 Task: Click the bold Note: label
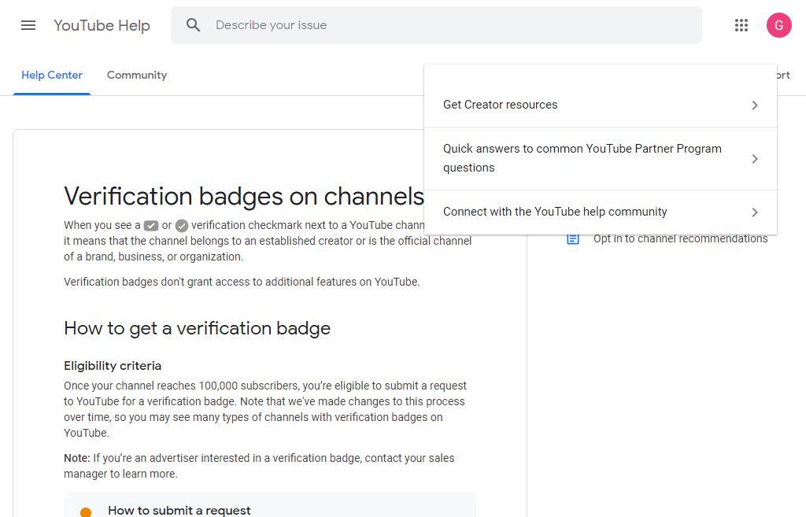(77, 458)
